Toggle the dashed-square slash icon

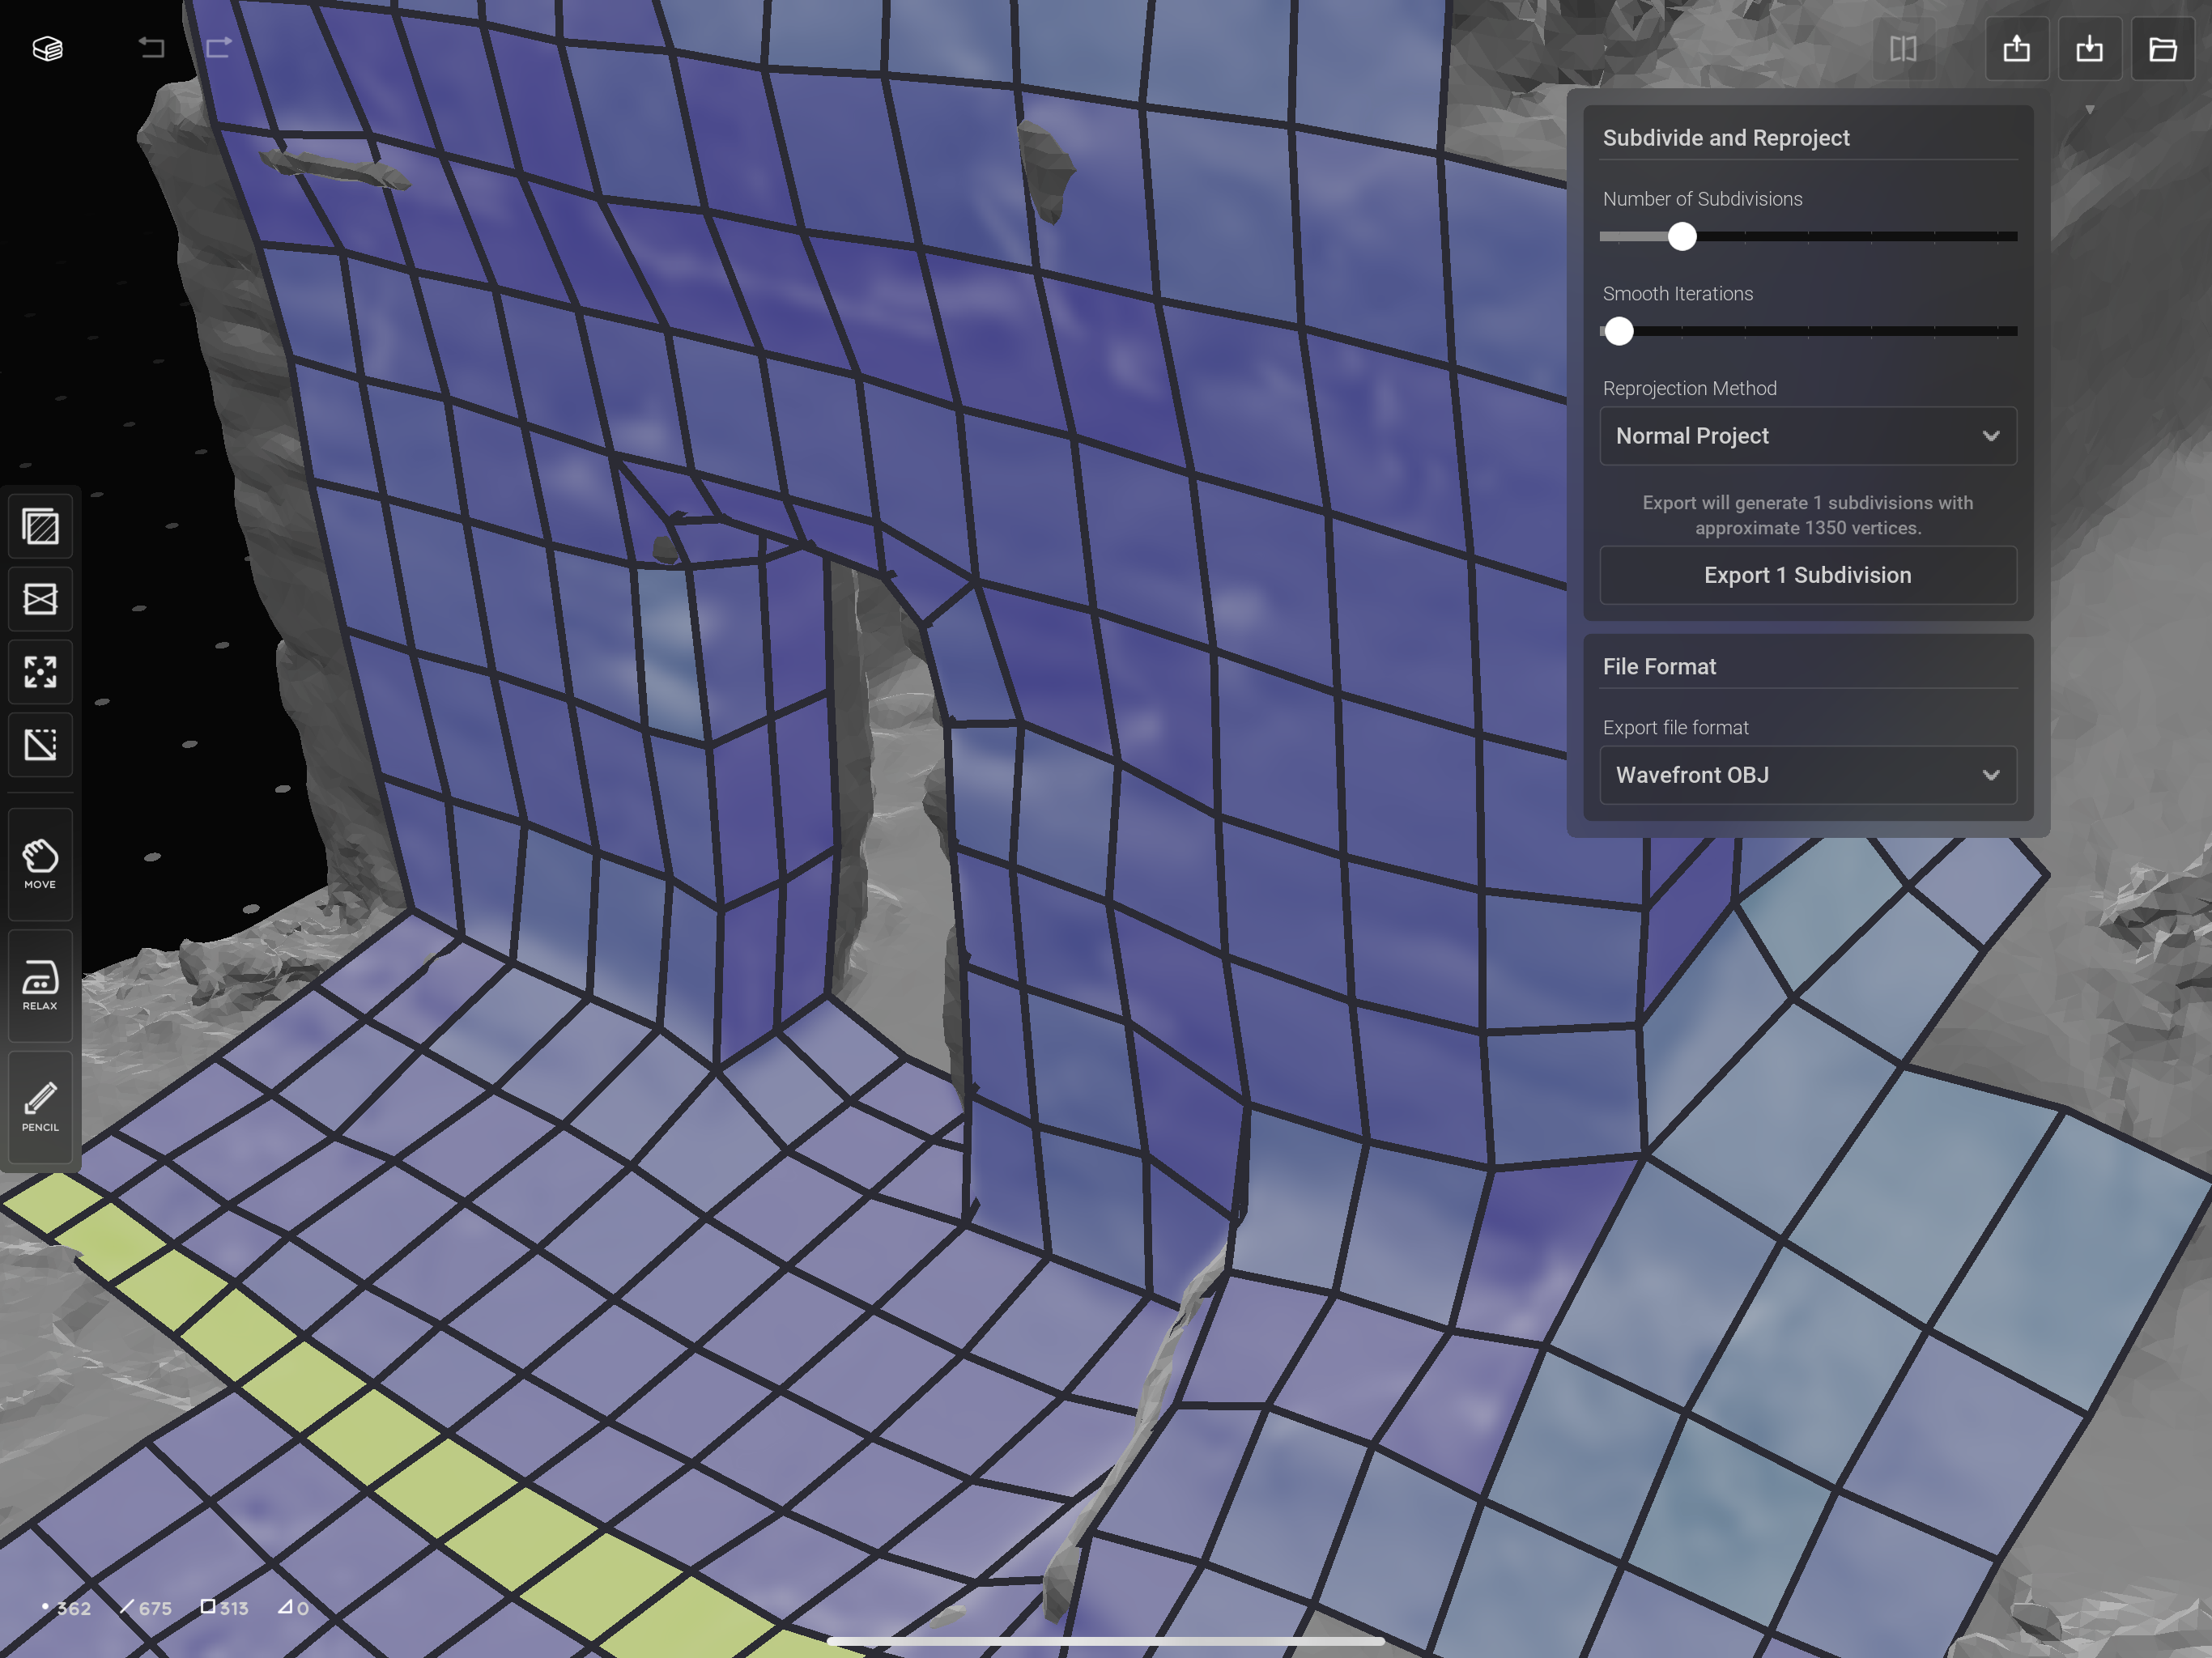click(x=41, y=745)
